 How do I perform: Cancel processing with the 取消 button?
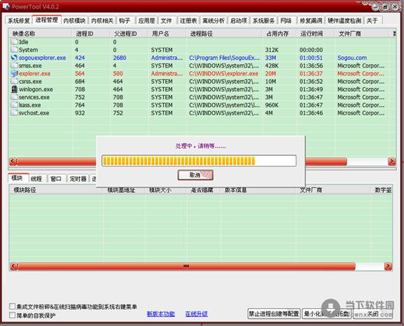[195, 175]
